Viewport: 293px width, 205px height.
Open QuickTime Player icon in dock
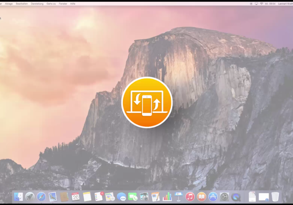coord(236,197)
